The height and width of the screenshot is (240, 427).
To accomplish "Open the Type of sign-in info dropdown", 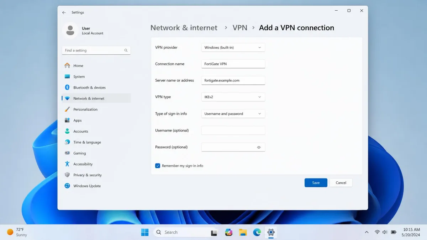I will pos(233,114).
